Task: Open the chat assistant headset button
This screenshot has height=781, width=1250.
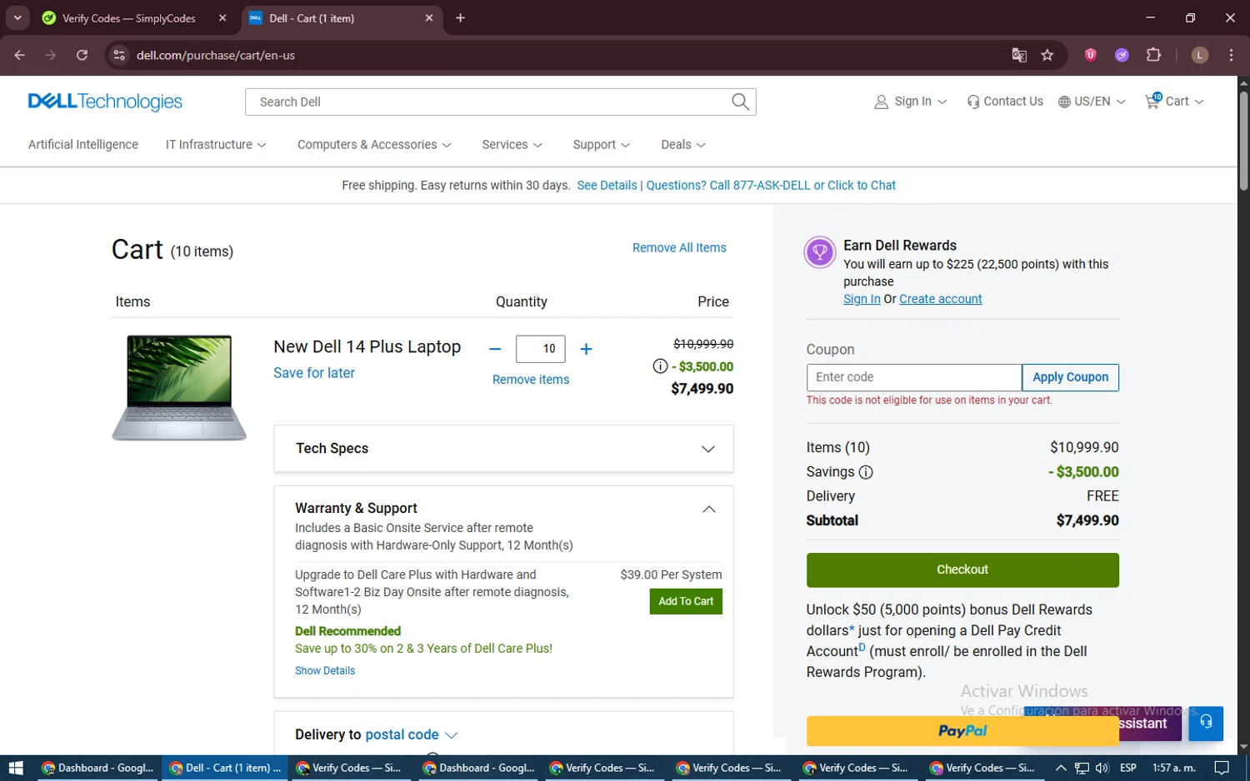Action: click(x=1206, y=723)
